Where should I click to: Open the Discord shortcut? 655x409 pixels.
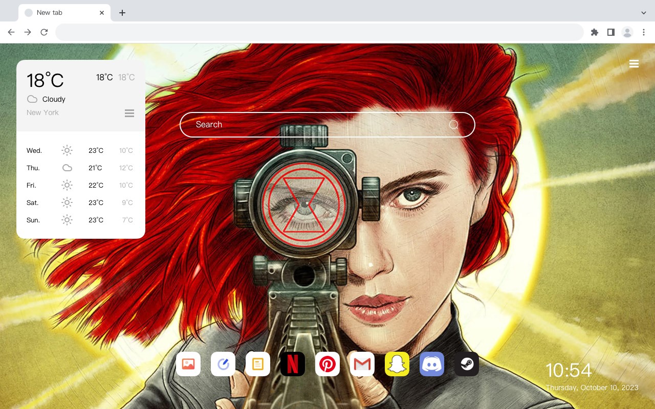tap(432, 364)
